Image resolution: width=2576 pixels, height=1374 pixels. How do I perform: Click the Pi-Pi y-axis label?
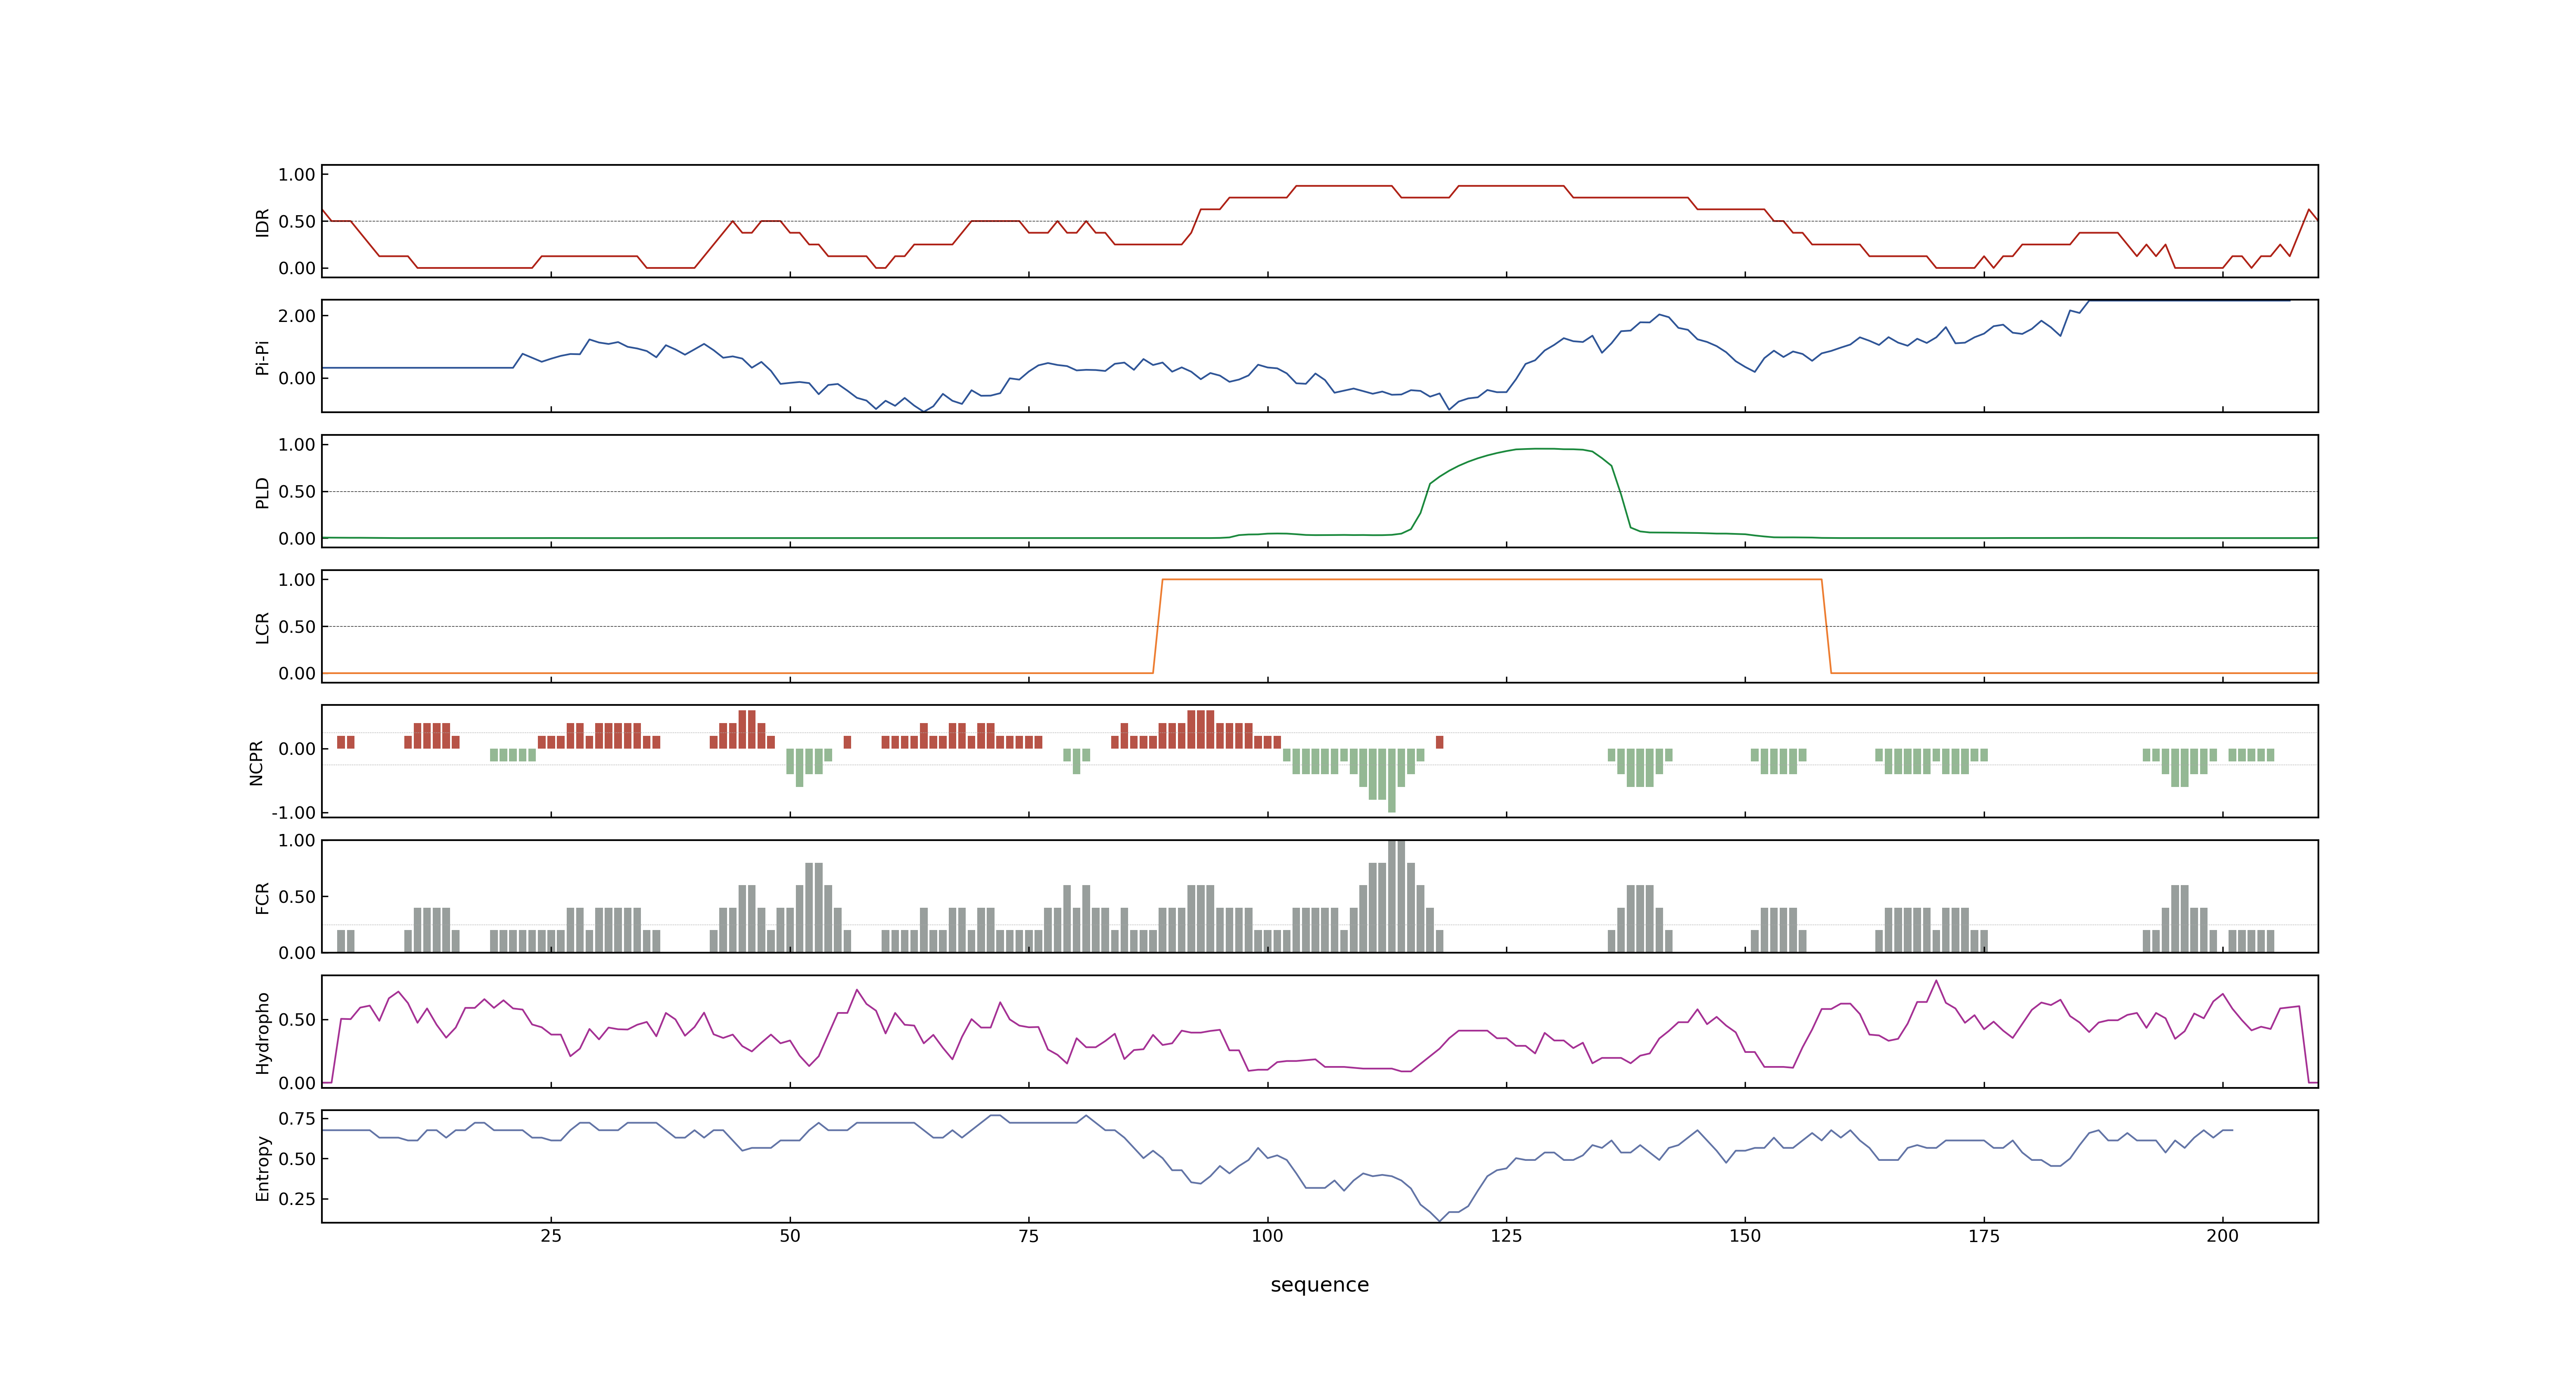262,357
